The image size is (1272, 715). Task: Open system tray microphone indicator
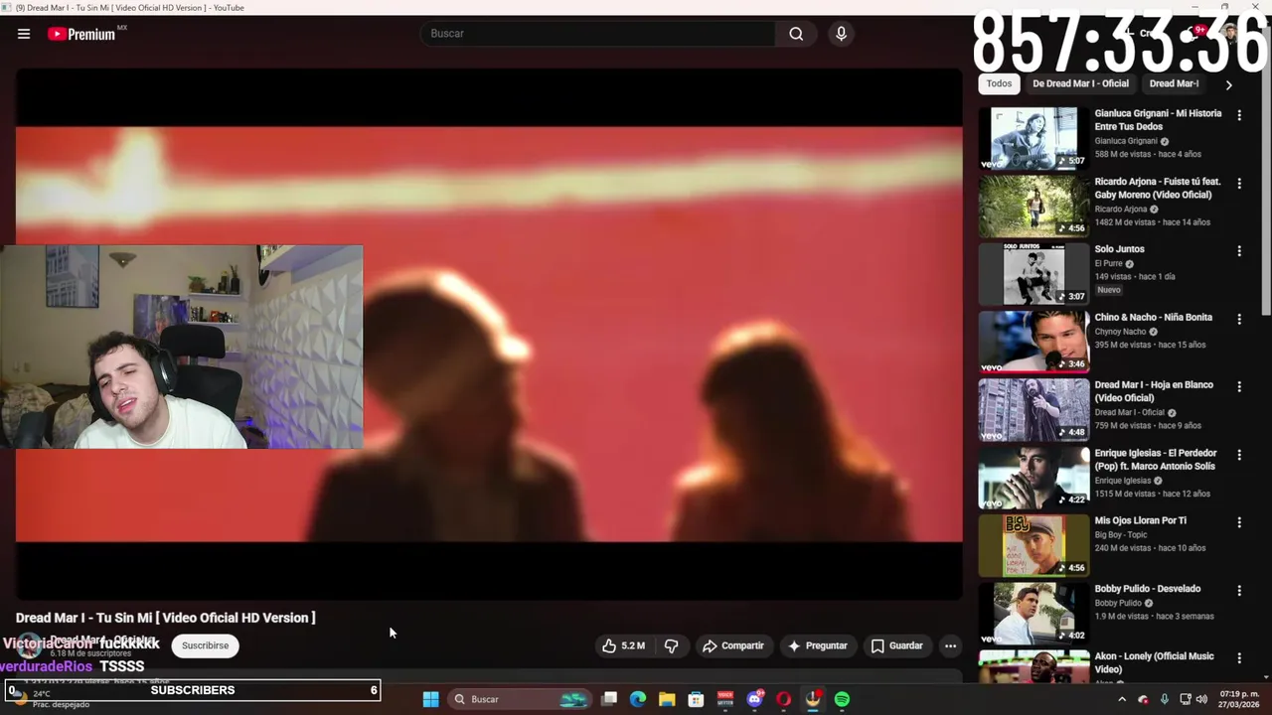[1165, 699]
